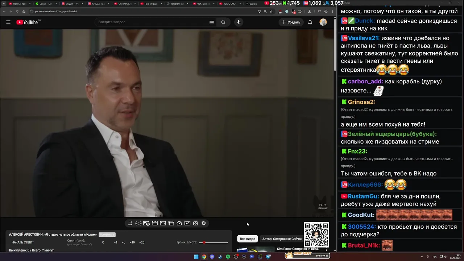
Task: Click the address bar URL youtube.com/watch
Action: [56, 11]
